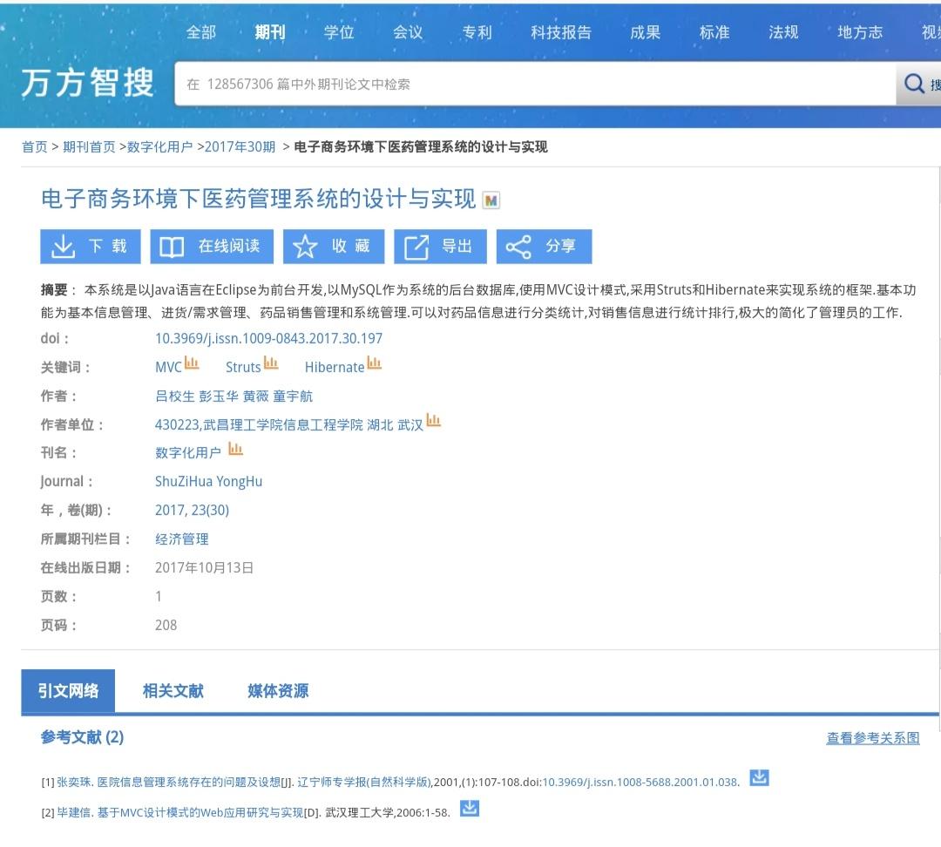The width and height of the screenshot is (941, 847).
Task: Switch to the 相关文献 tab
Action: 173,691
